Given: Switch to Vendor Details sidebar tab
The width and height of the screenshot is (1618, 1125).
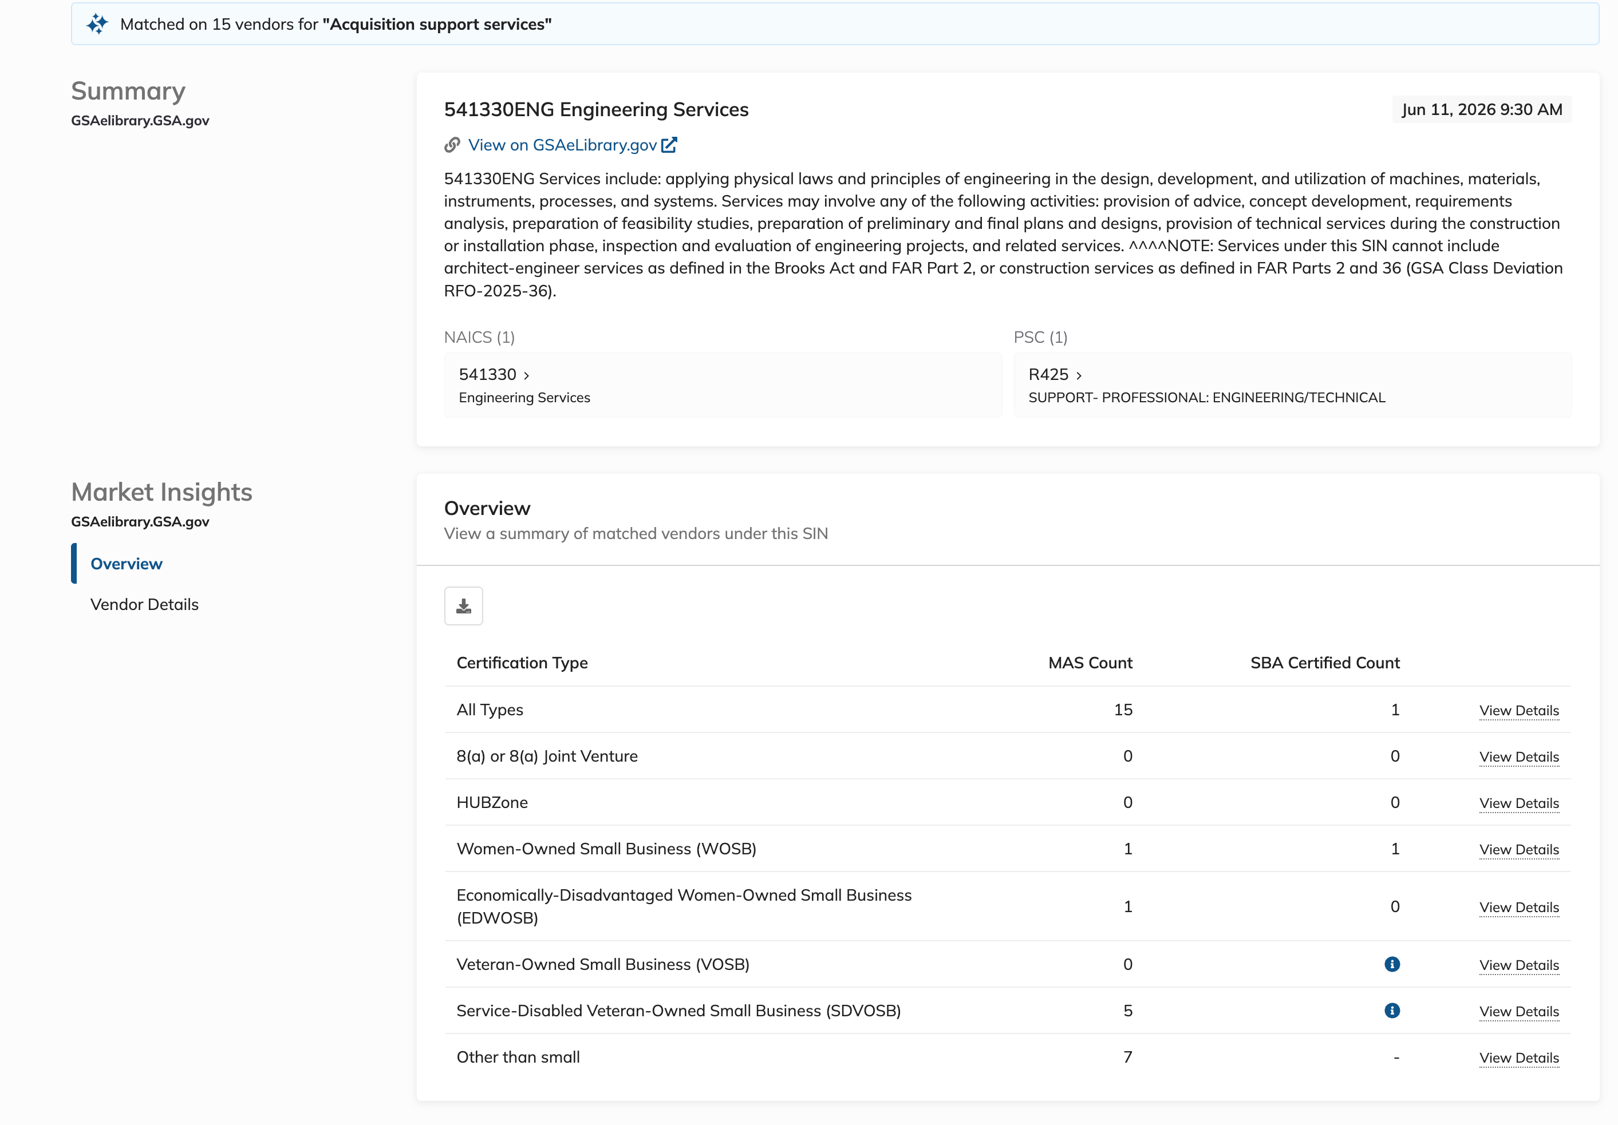Looking at the screenshot, I should [x=144, y=604].
